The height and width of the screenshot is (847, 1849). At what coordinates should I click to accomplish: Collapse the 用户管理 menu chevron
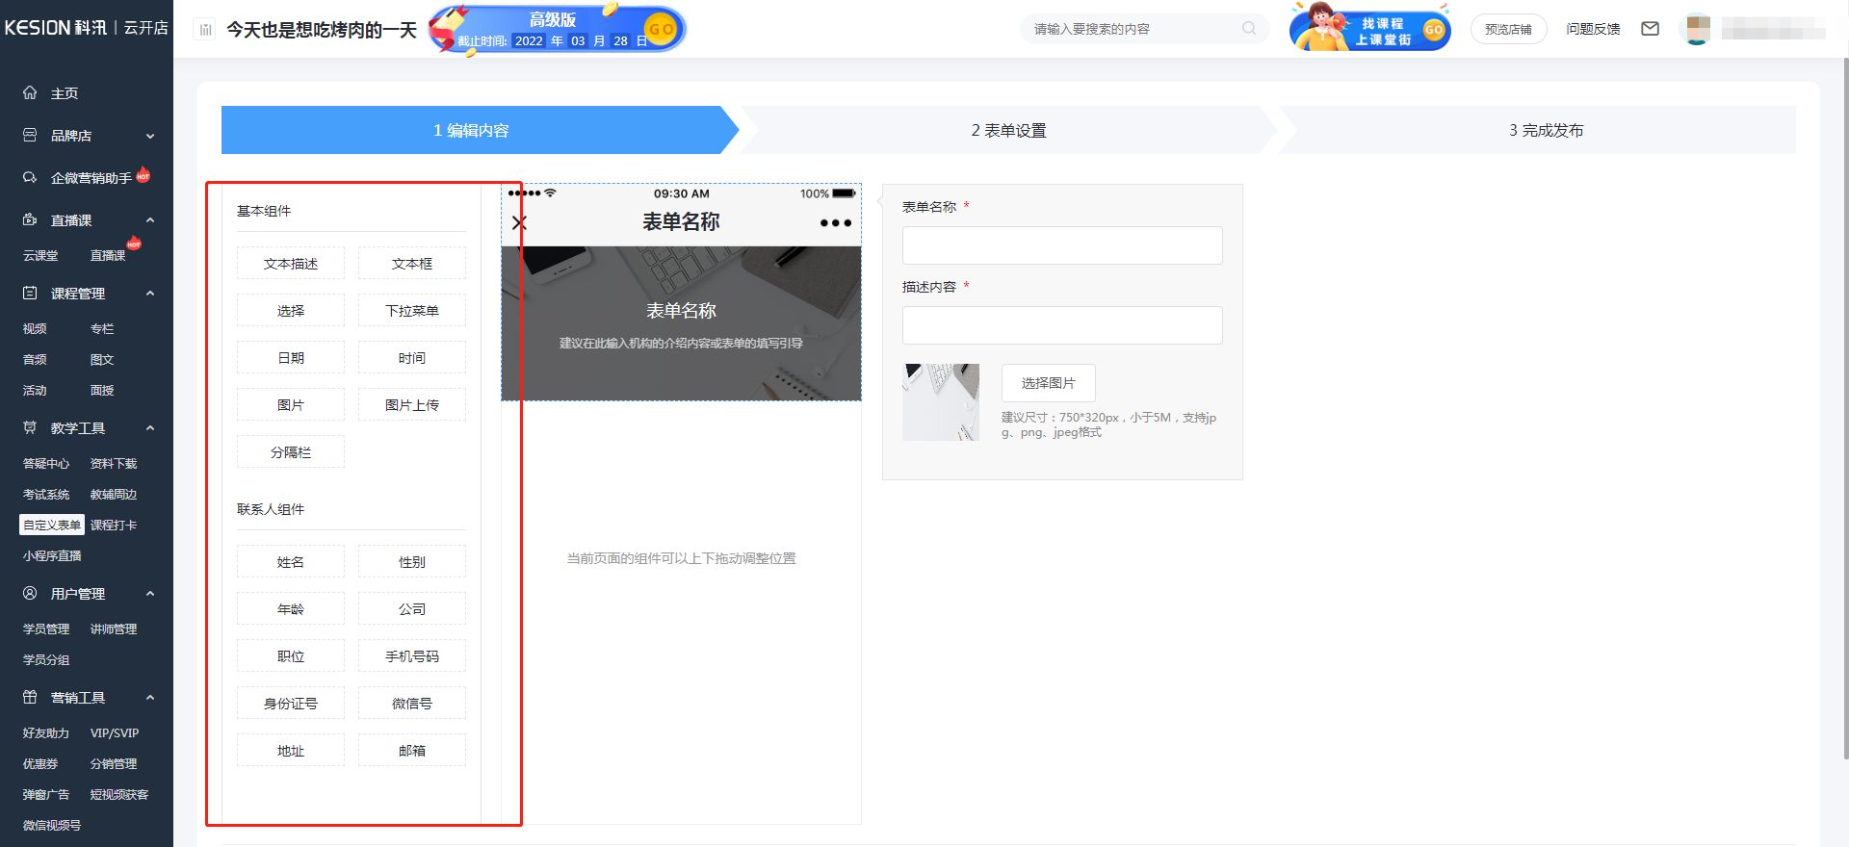click(150, 594)
